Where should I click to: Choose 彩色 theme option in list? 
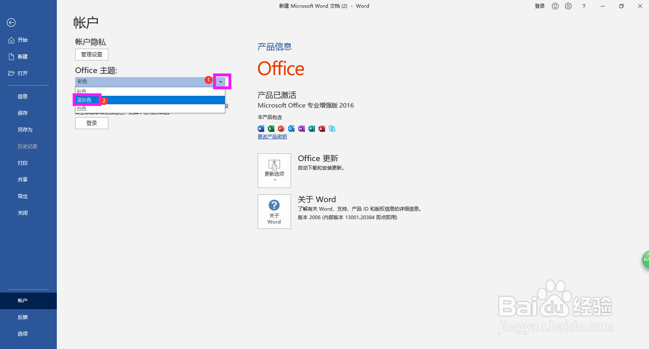point(150,91)
